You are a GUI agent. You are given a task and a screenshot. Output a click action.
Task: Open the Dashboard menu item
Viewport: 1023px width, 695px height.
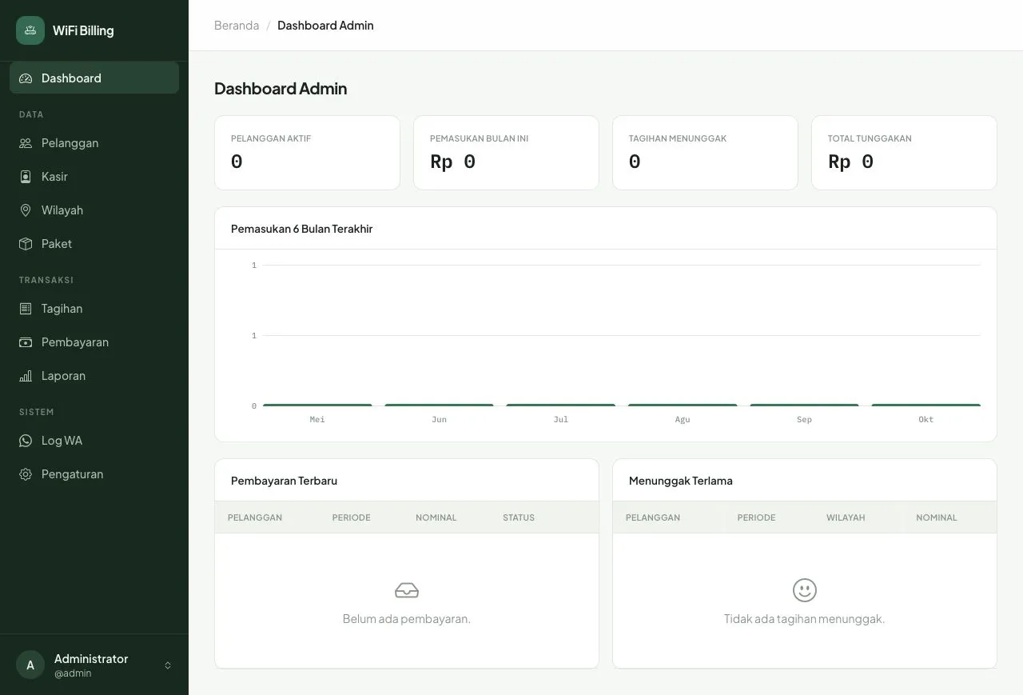point(94,78)
